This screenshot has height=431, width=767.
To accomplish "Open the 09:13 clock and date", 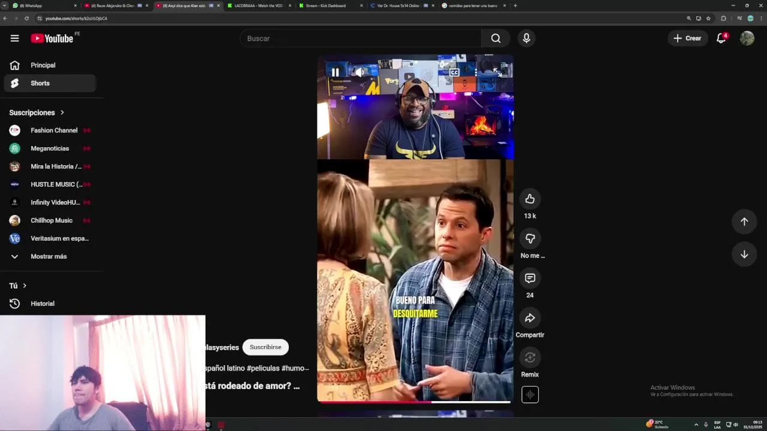I will tap(754, 424).
